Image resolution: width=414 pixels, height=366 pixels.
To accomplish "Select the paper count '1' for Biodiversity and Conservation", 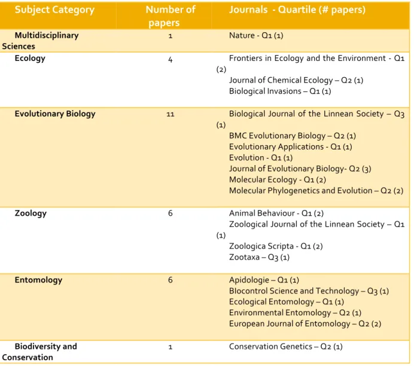I will click(171, 347).
